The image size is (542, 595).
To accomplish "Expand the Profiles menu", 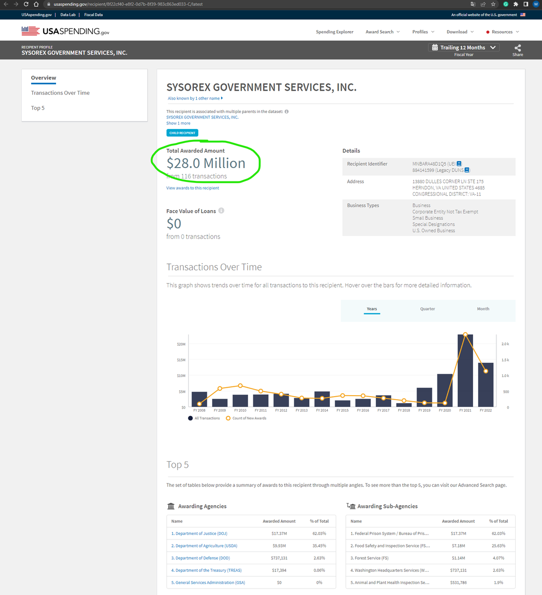I will pos(423,32).
